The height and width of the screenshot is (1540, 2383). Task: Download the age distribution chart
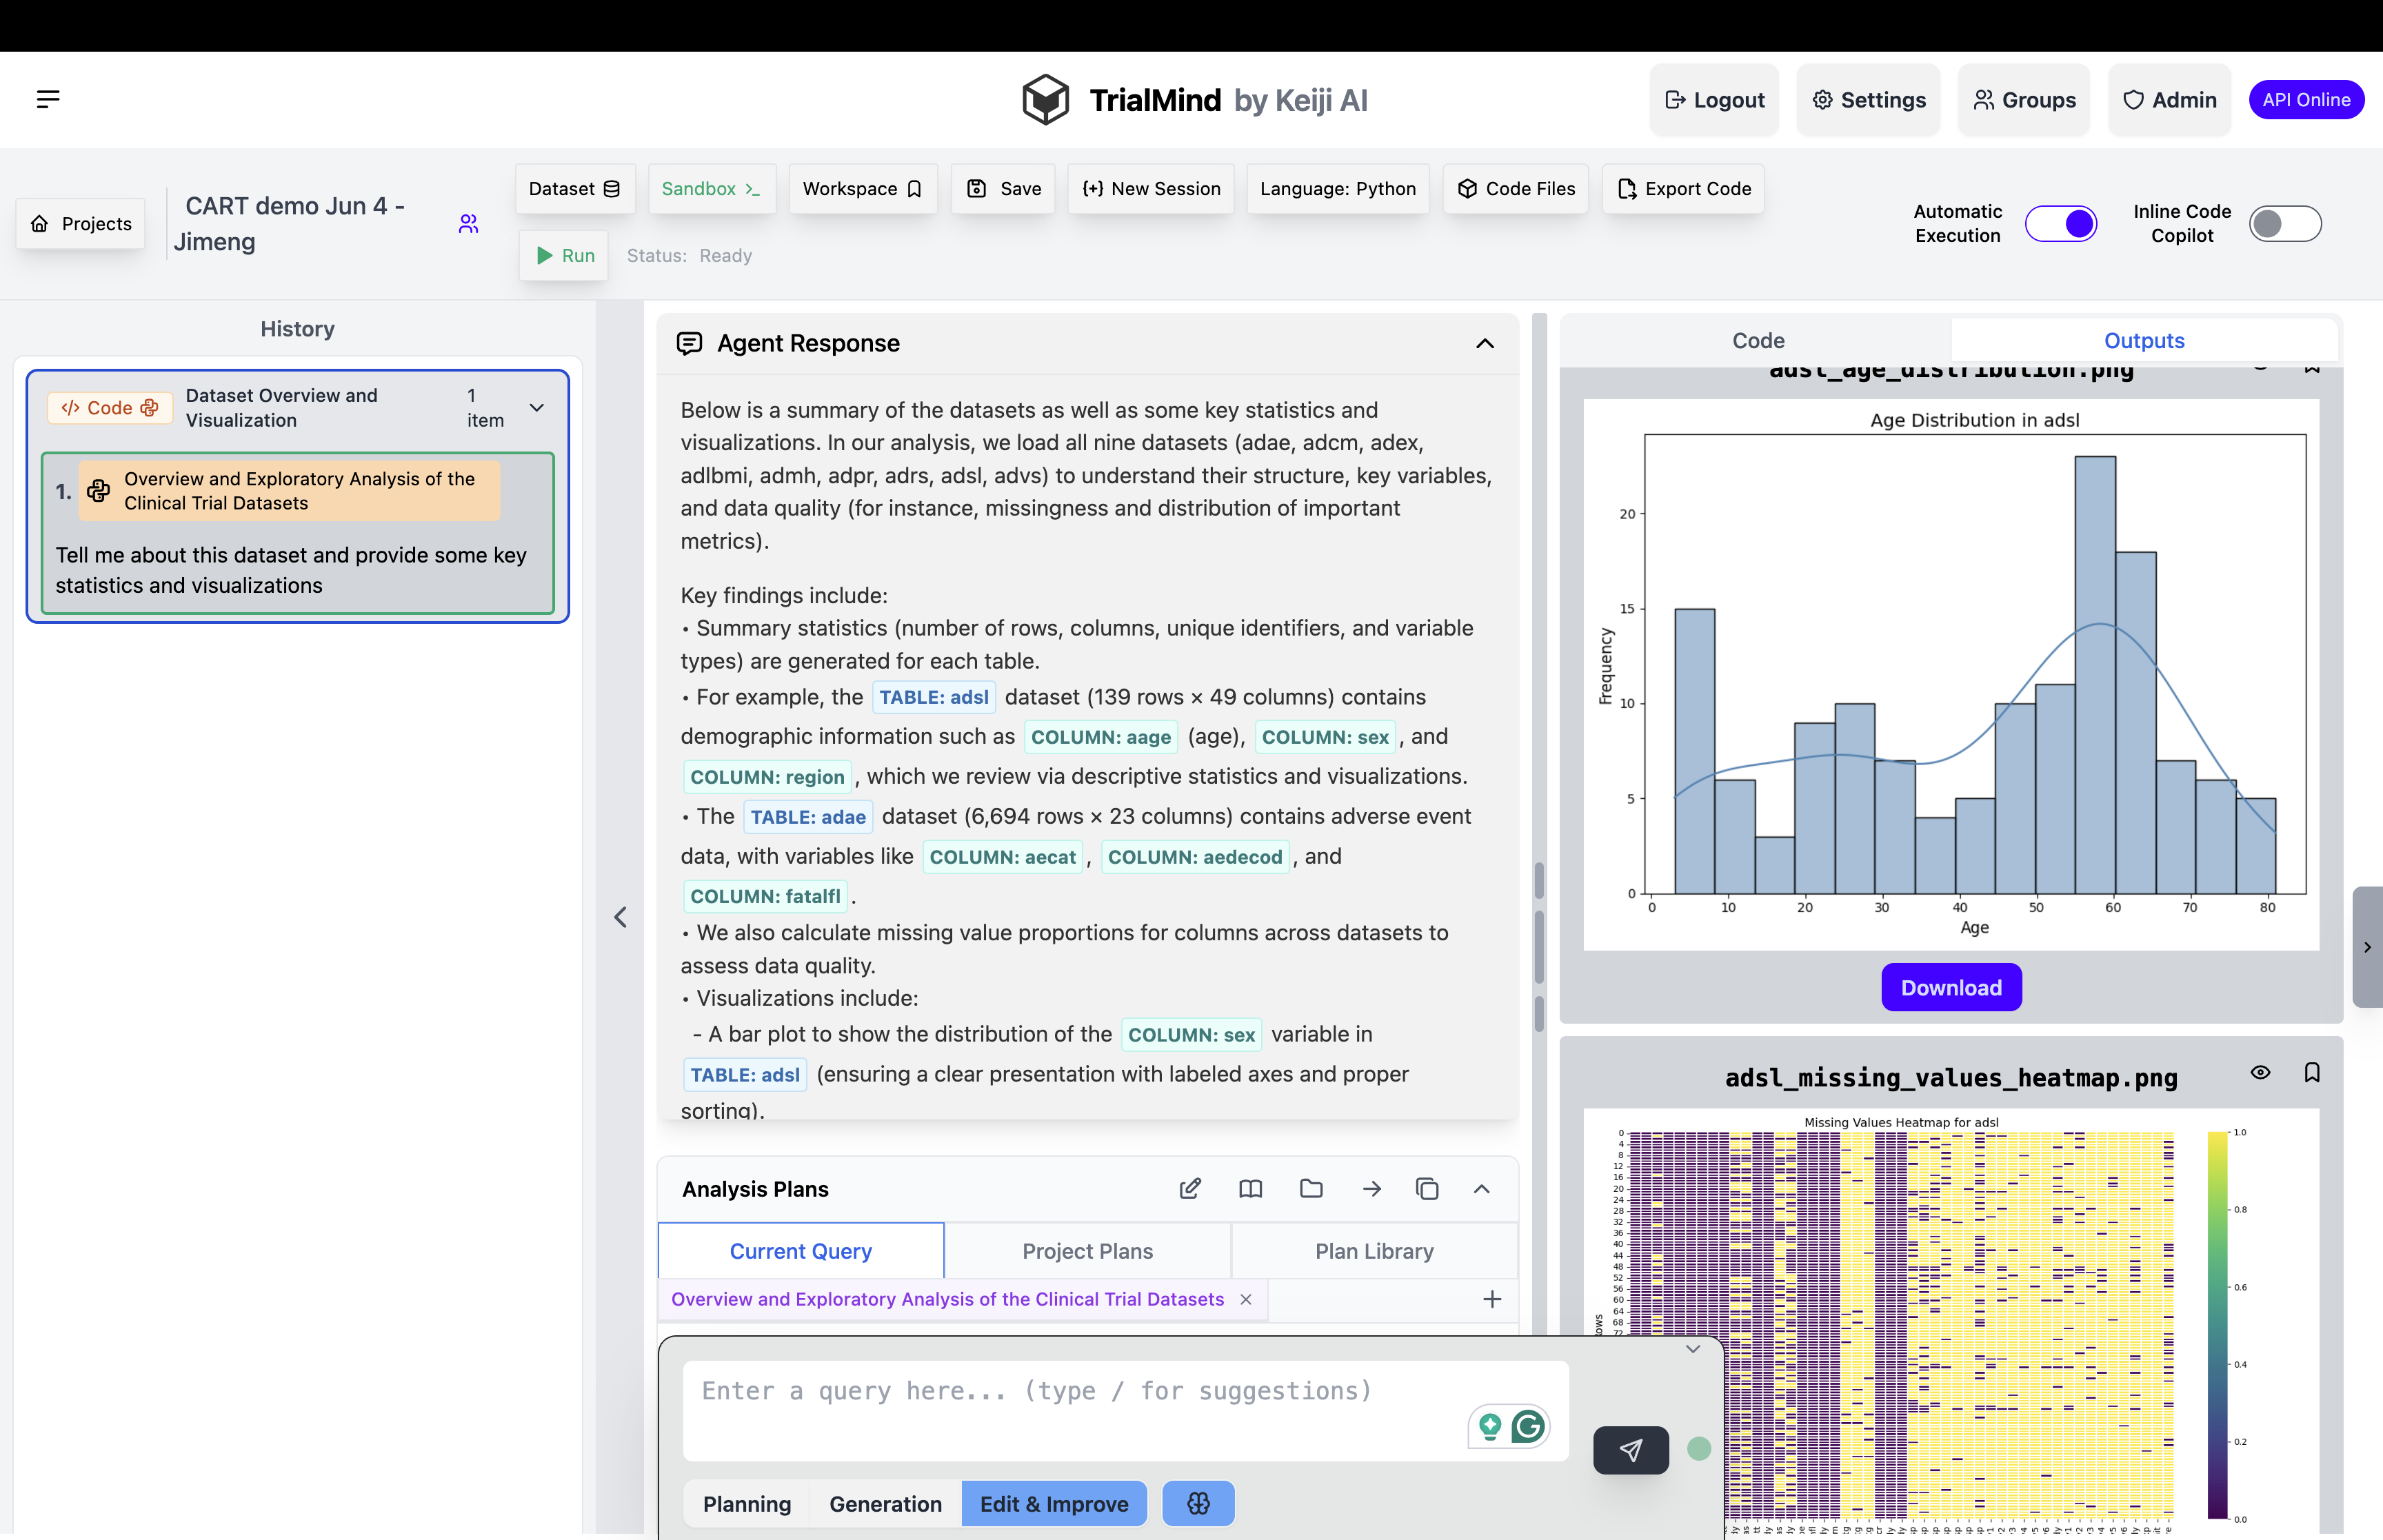tap(1950, 987)
